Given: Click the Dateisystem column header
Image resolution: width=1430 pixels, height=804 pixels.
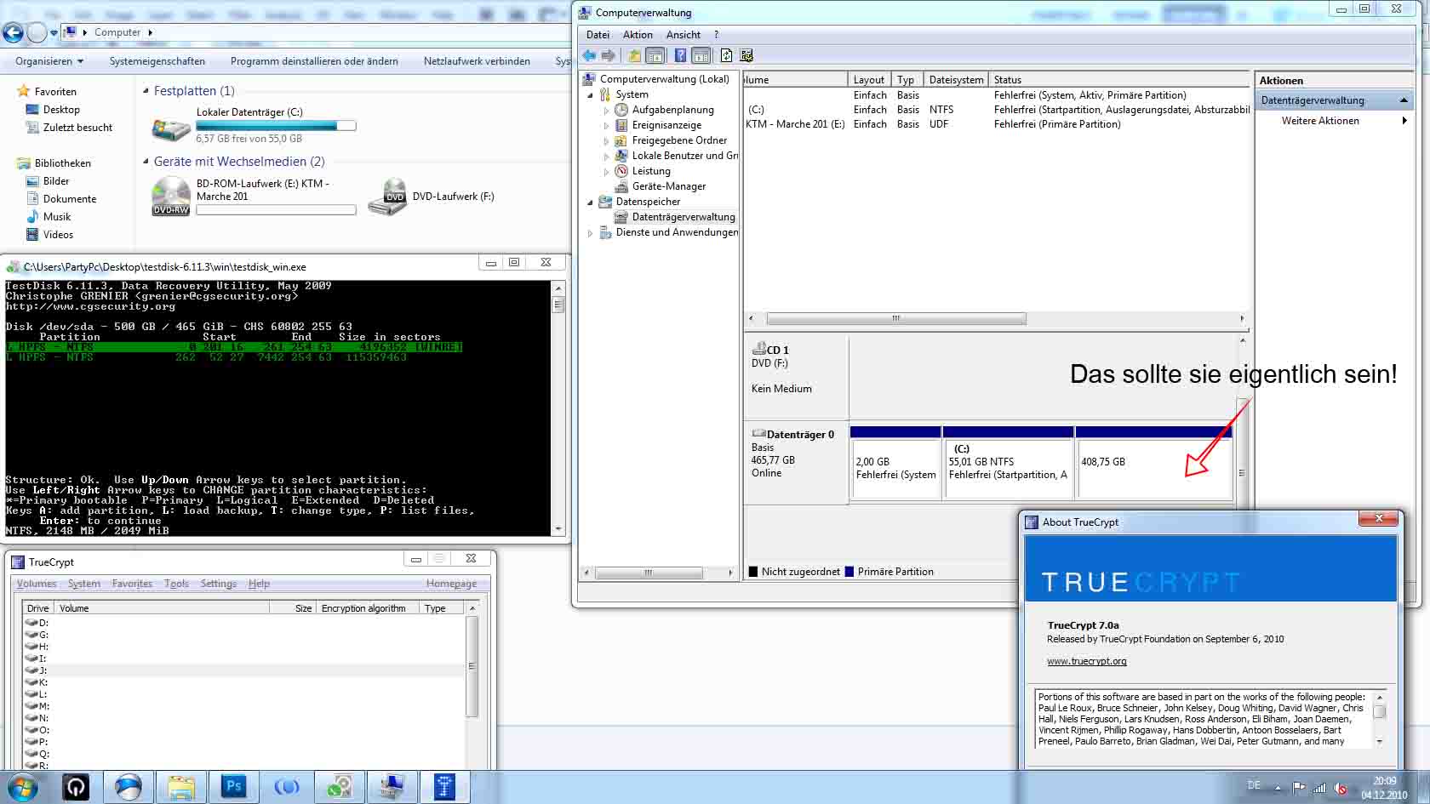Looking at the screenshot, I should (x=956, y=80).
